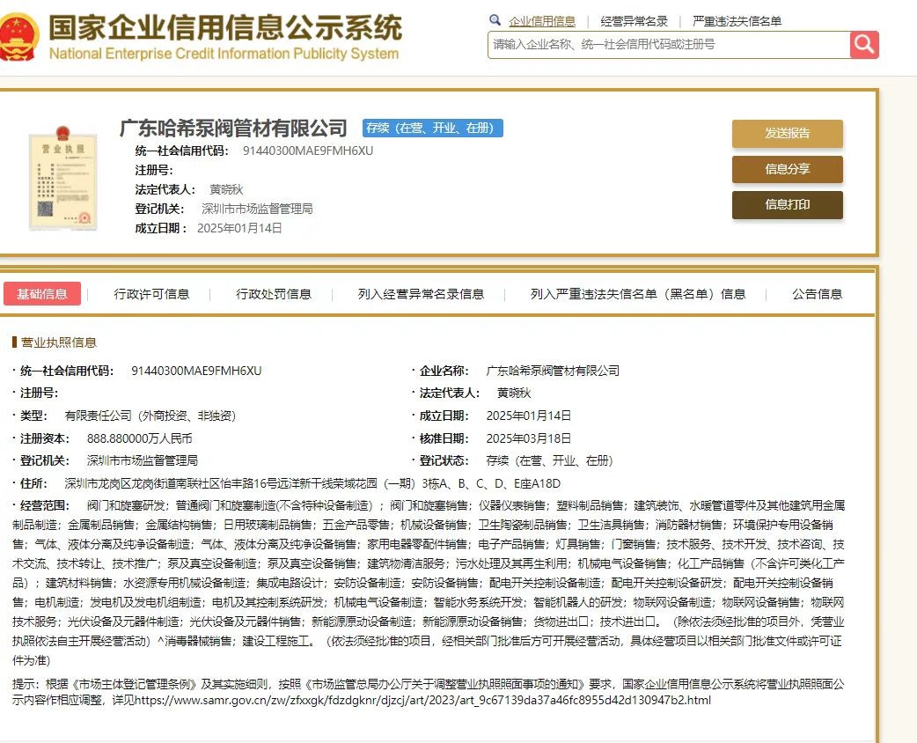Select the 严重违法失信名单 search category
Screen dimensions: 917x743
(737, 22)
